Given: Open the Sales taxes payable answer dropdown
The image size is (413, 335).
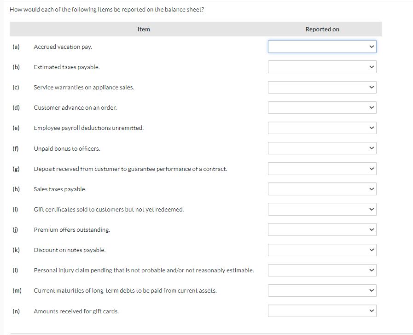Looking at the screenshot, I should tap(321, 189).
